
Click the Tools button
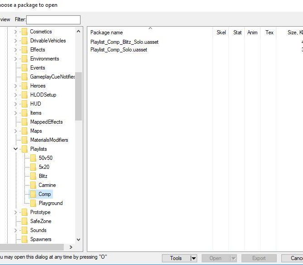[176, 258]
